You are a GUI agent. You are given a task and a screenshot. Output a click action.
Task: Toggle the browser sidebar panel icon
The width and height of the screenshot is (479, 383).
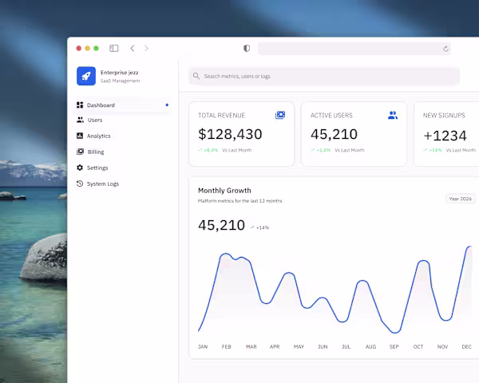click(114, 48)
